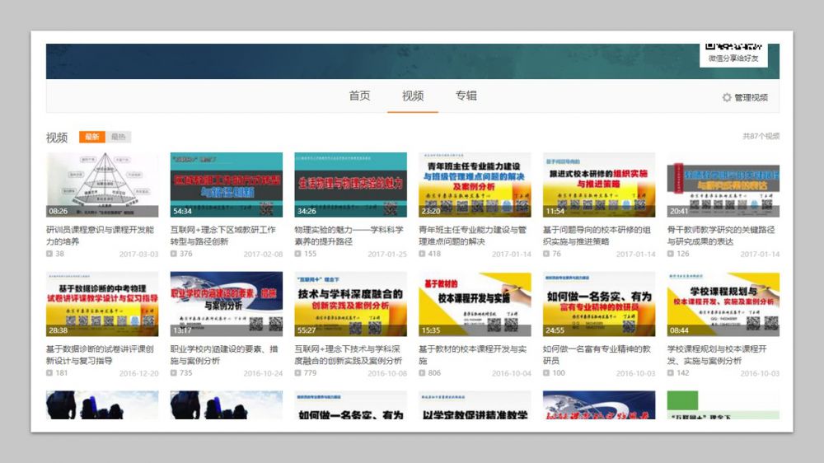Click the play-count icon next to 806

click(423, 373)
